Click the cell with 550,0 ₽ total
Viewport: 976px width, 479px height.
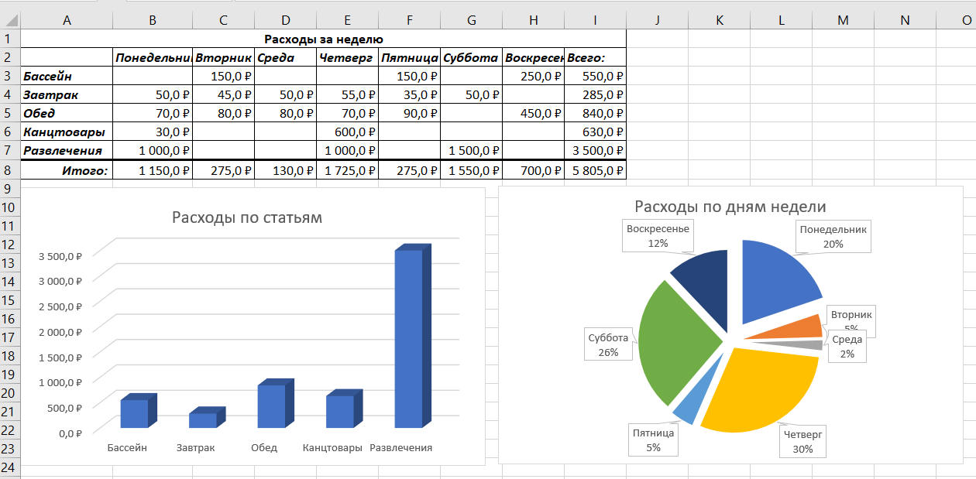click(x=595, y=76)
